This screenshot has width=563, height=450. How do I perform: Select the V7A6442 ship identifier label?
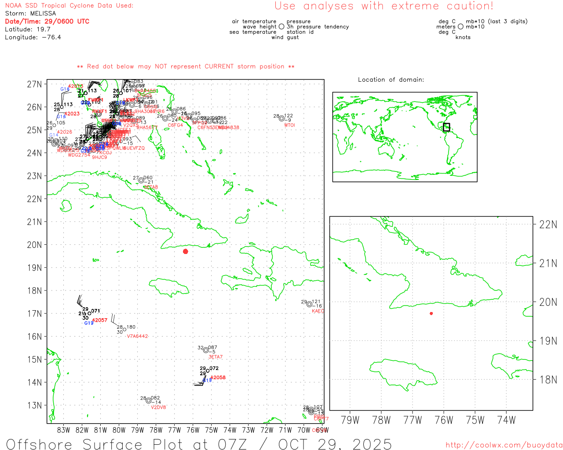point(137,336)
